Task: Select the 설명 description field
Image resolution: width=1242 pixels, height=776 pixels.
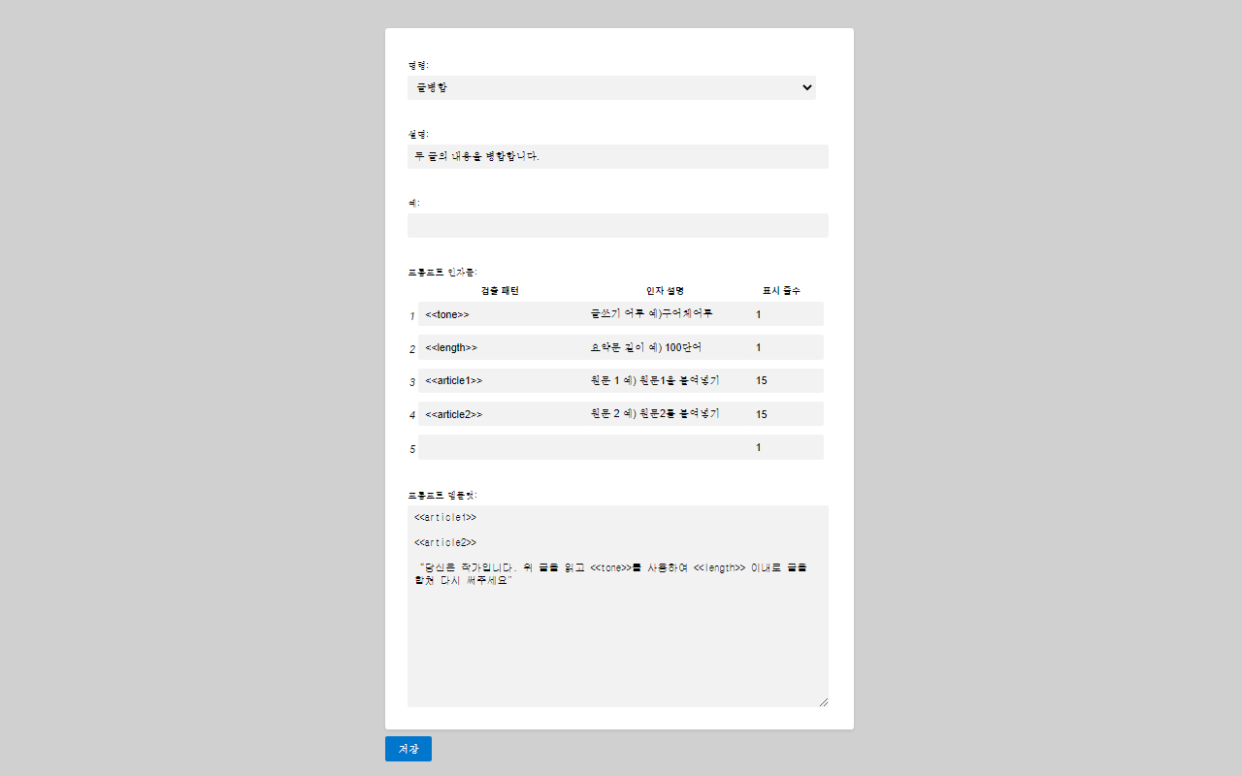Action: coord(618,156)
